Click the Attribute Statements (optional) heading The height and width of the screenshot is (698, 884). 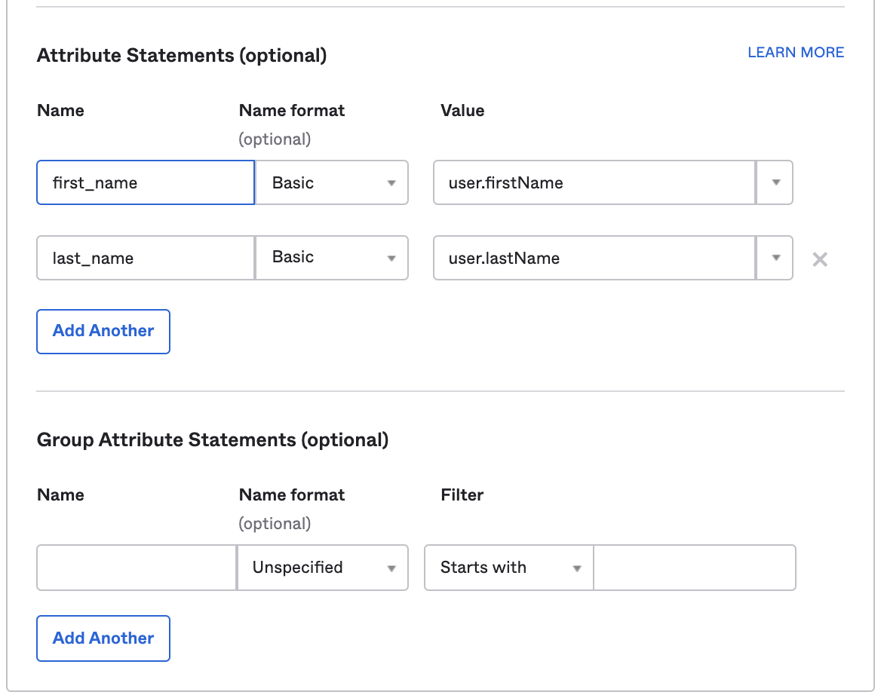click(x=182, y=56)
